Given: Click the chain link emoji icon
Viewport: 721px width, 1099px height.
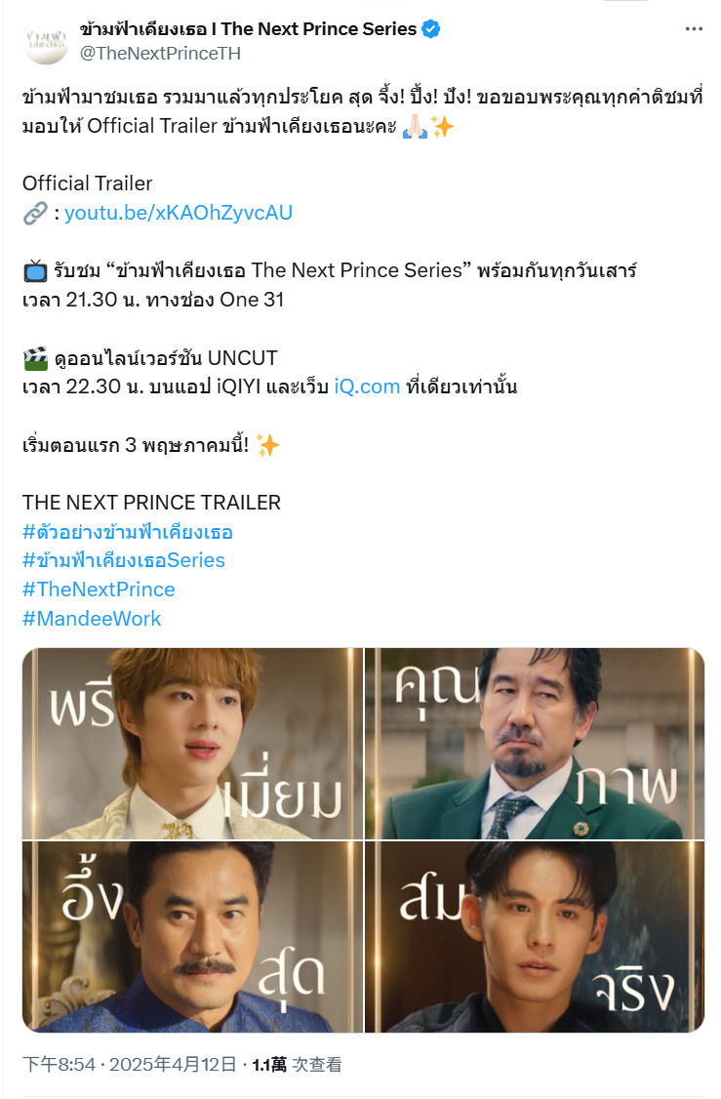Looking at the screenshot, I should tap(35, 213).
